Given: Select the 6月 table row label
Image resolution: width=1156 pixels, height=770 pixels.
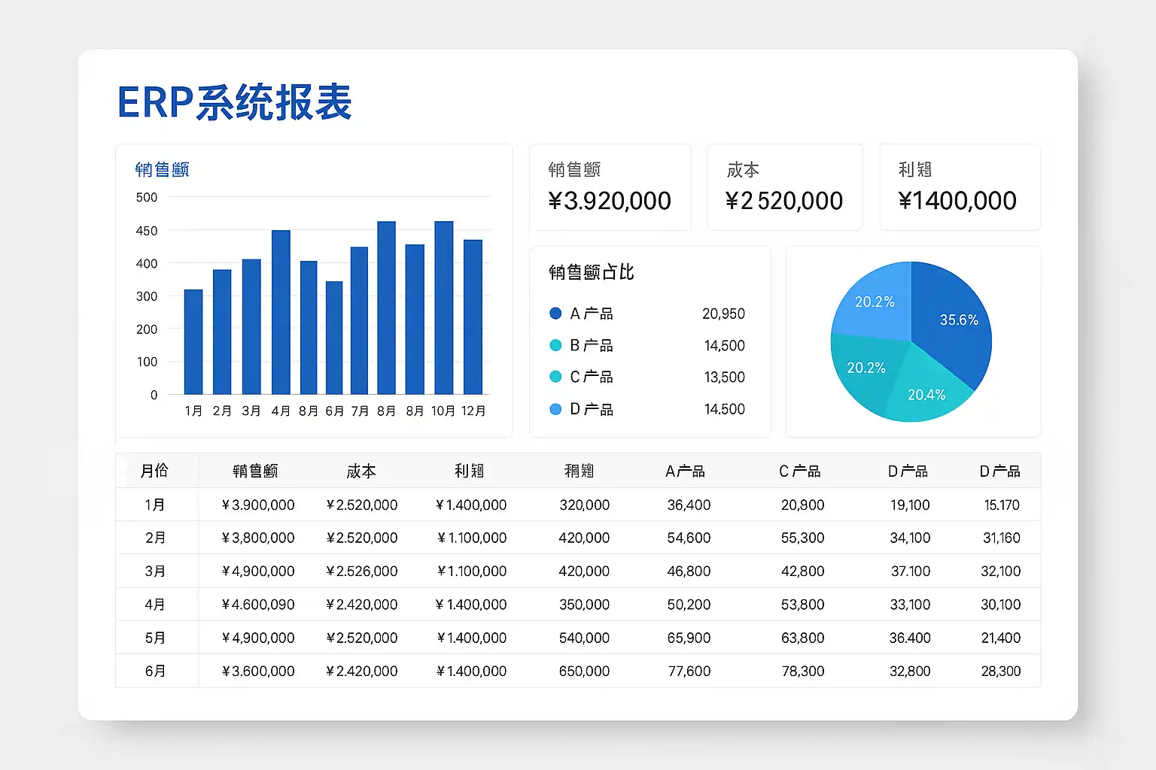Looking at the screenshot, I should 155,671.
